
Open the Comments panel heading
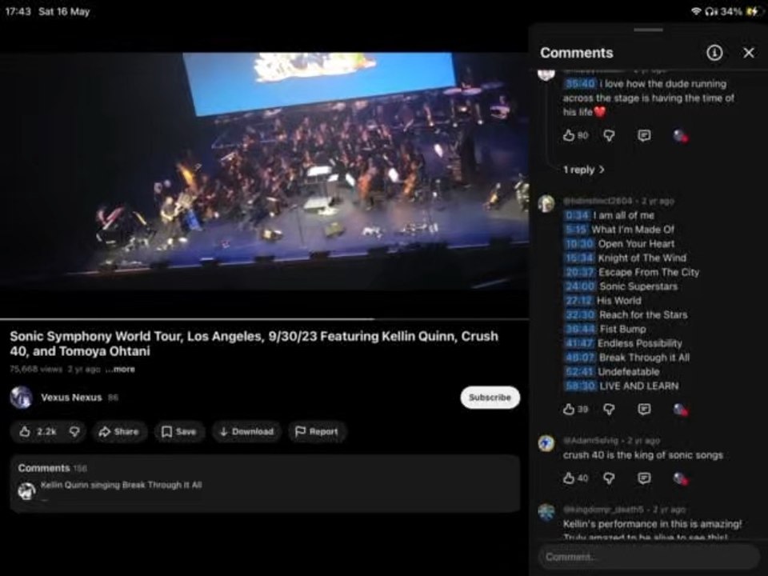tap(577, 53)
